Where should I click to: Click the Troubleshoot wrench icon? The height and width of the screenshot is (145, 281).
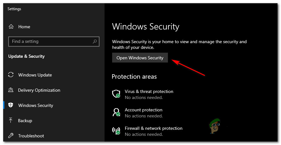point(11,136)
